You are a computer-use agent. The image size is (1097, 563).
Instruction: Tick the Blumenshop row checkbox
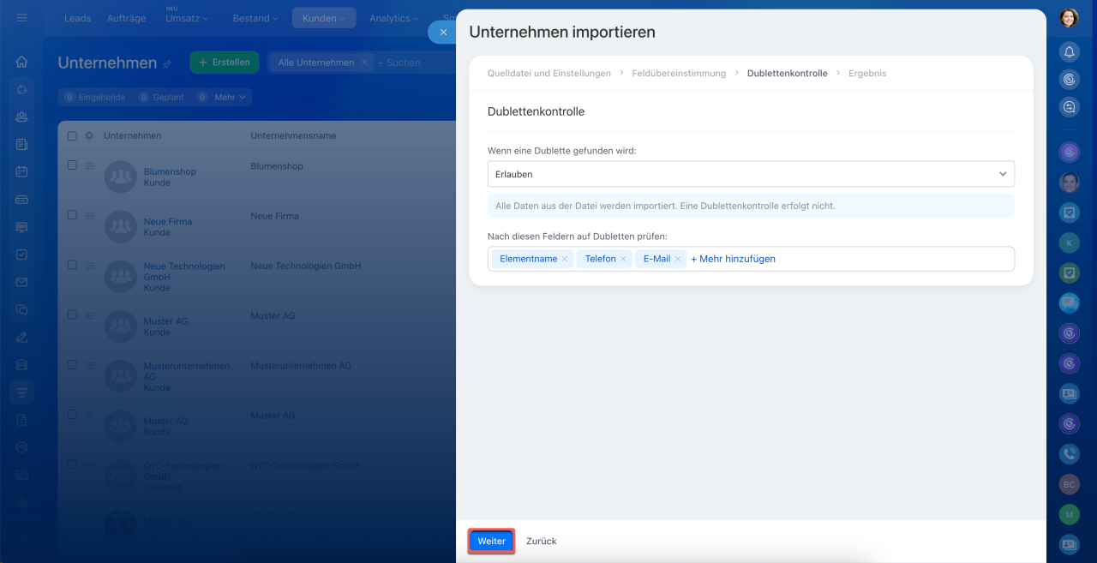click(x=72, y=165)
